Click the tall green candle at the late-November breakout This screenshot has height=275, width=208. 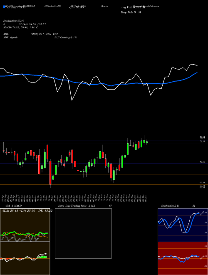click(128, 149)
